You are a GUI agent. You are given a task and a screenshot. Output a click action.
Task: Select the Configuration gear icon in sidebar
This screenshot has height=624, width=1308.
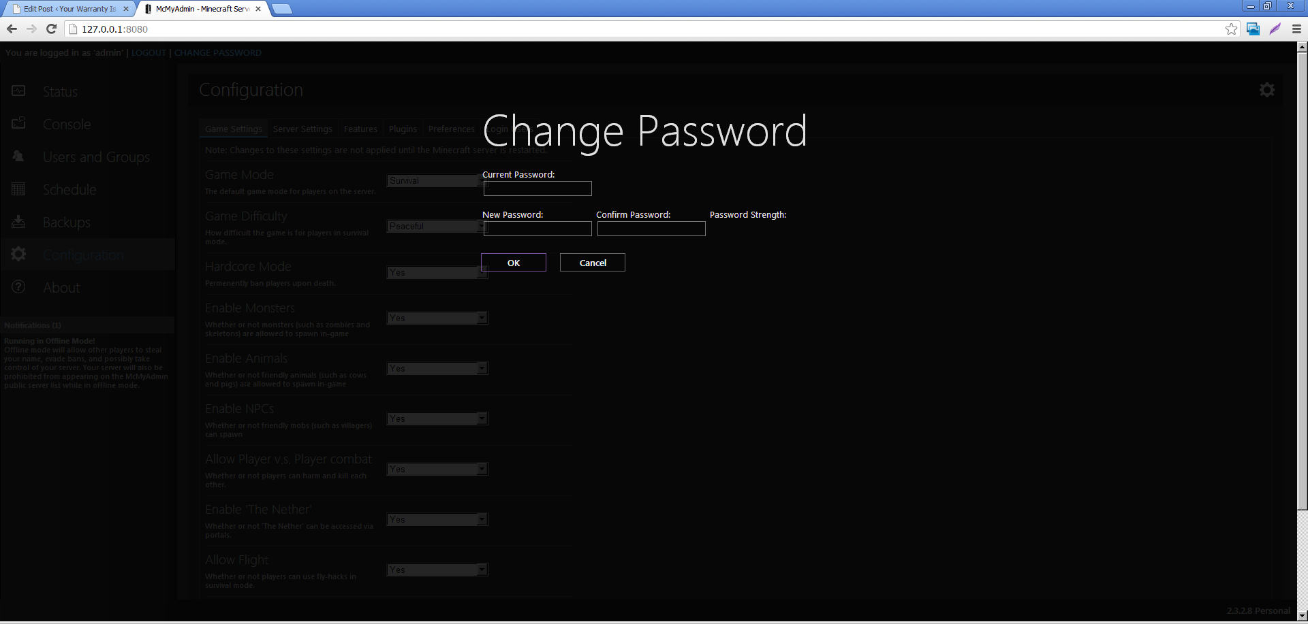pyautogui.click(x=18, y=254)
